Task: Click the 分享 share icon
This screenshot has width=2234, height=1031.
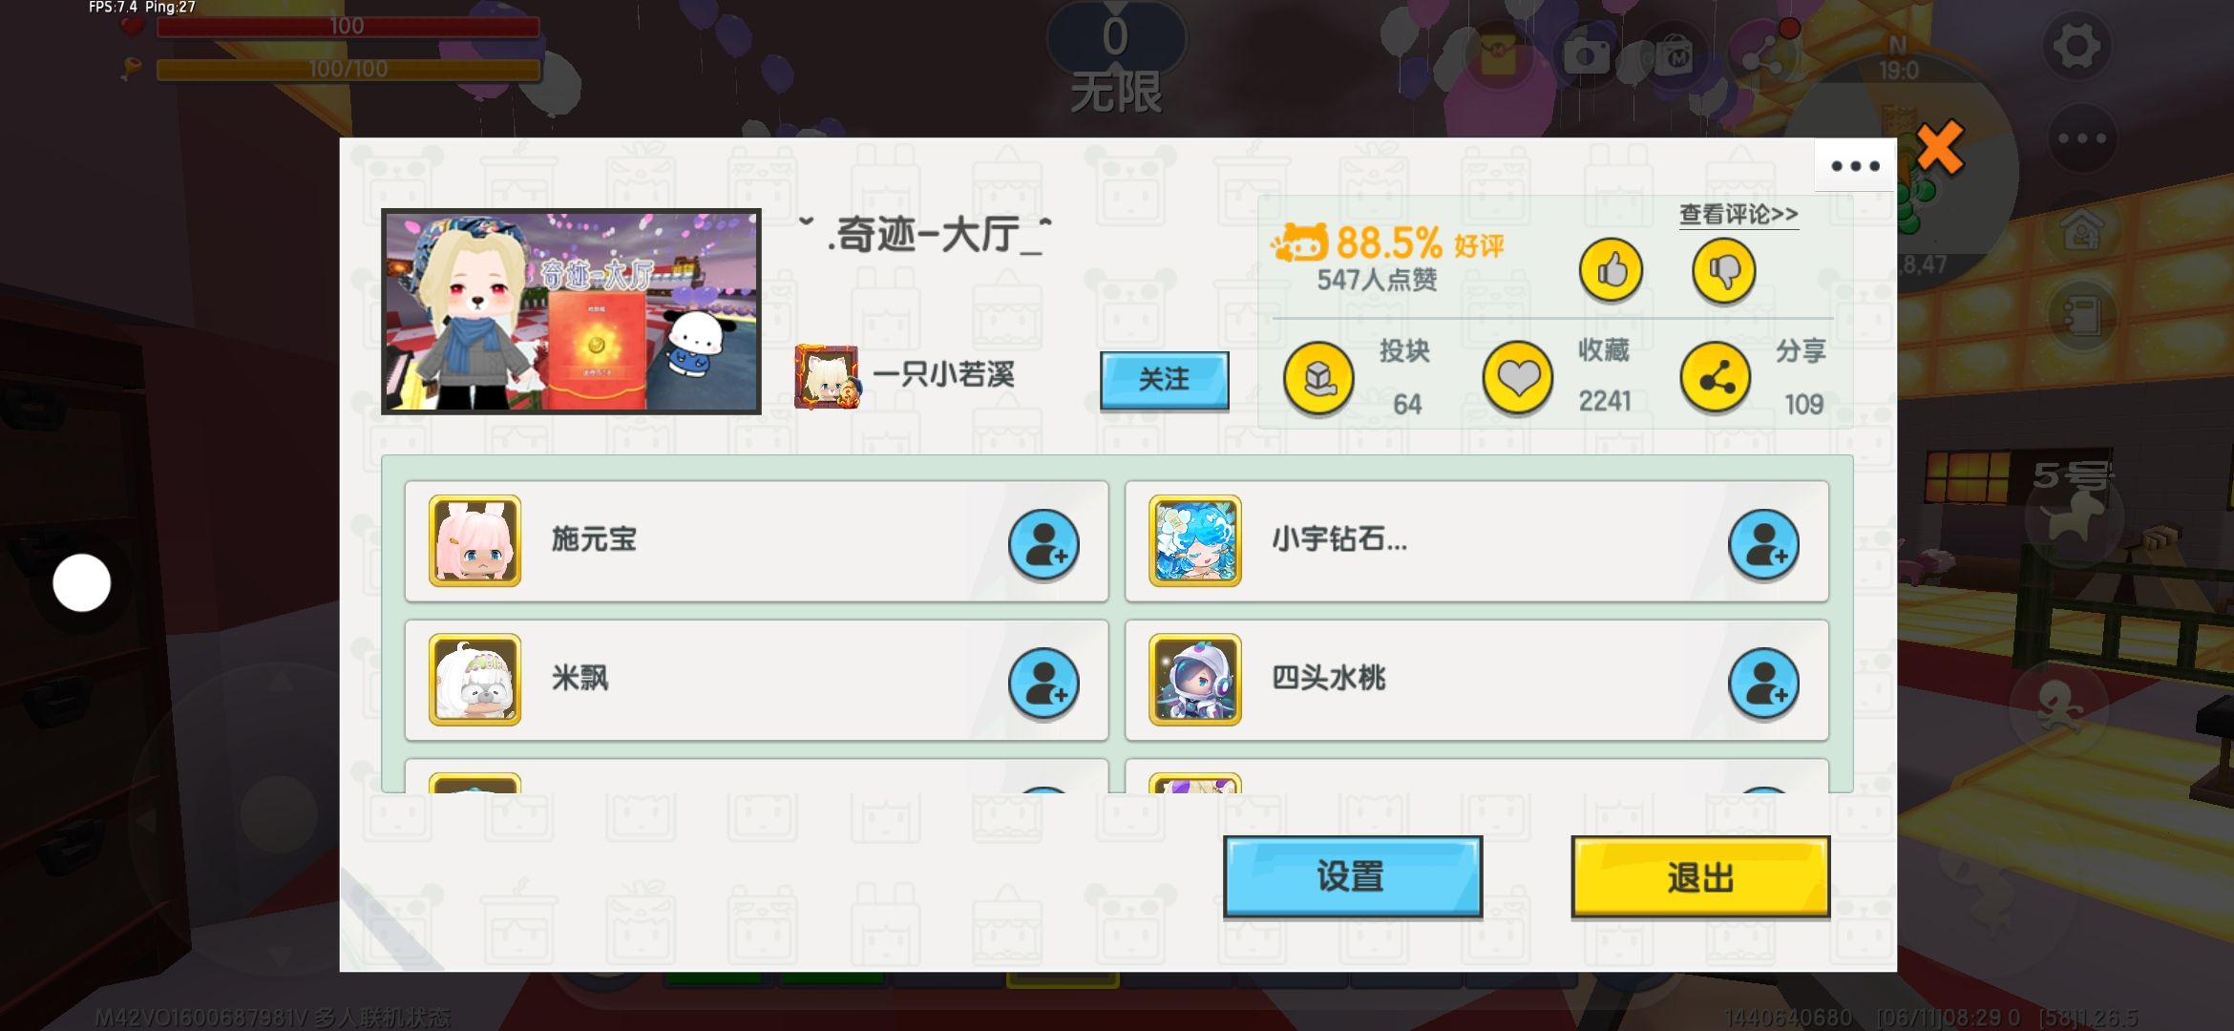Action: [1716, 379]
